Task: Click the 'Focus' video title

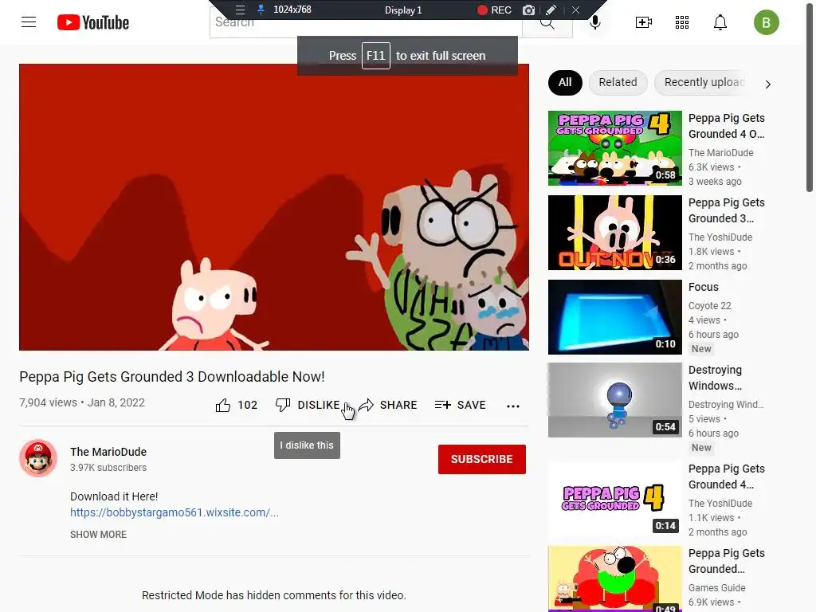Action: tap(703, 287)
